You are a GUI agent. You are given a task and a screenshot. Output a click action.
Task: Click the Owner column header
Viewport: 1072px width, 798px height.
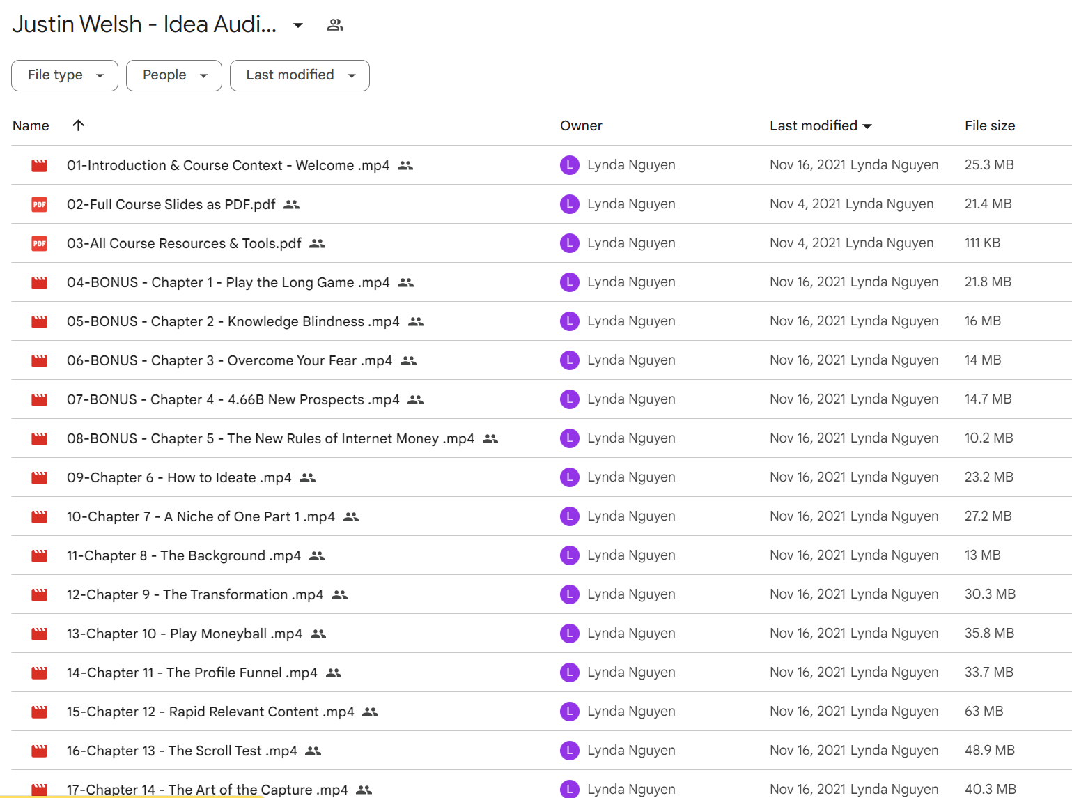581,125
